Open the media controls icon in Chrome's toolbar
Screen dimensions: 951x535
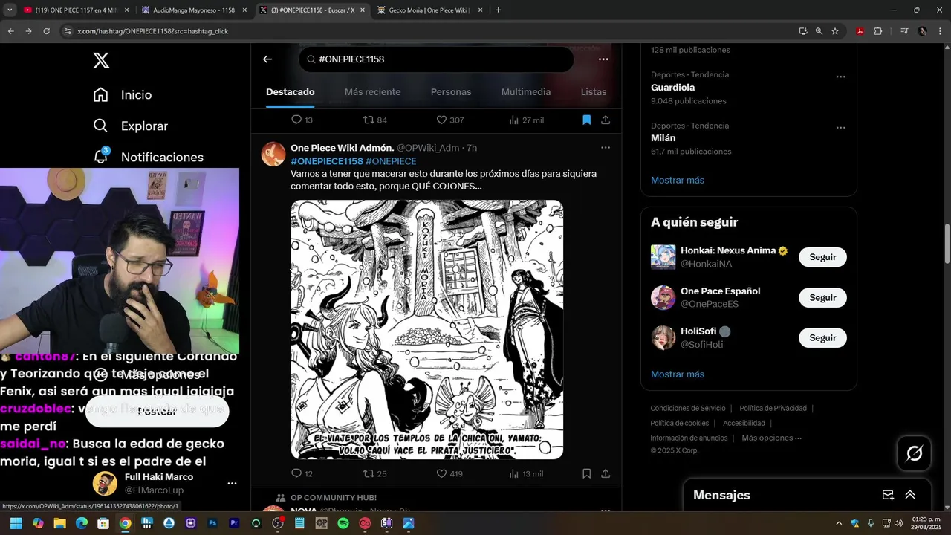(904, 31)
